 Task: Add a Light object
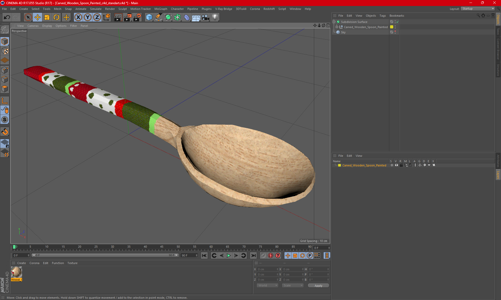[x=215, y=17]
